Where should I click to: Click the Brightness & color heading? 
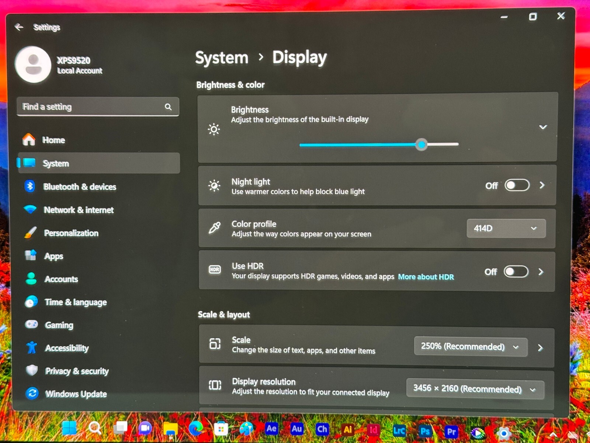[x=230, y=85]
